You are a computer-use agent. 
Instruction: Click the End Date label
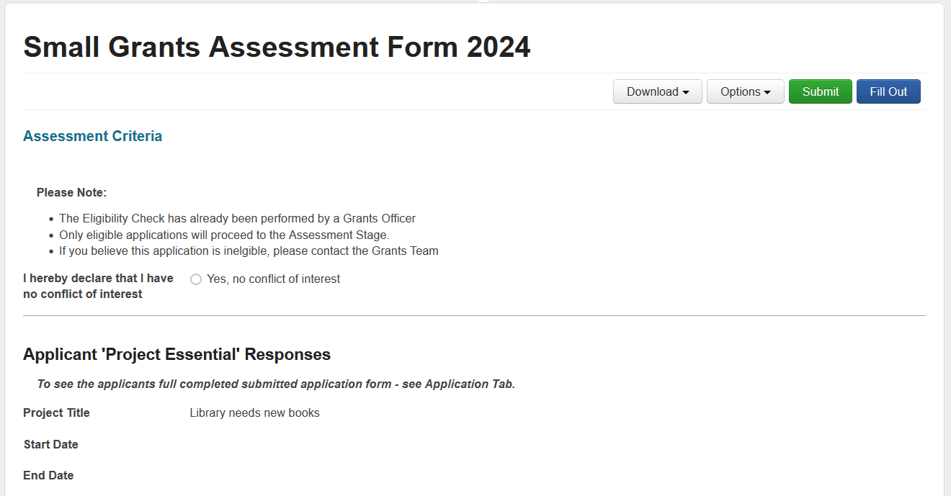pos(48,476)
